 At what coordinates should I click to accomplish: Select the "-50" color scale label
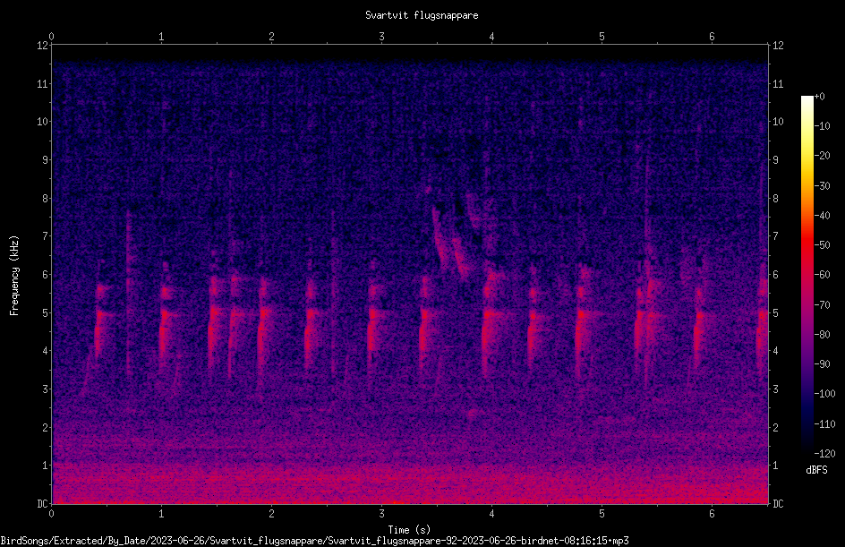[822, 245]
